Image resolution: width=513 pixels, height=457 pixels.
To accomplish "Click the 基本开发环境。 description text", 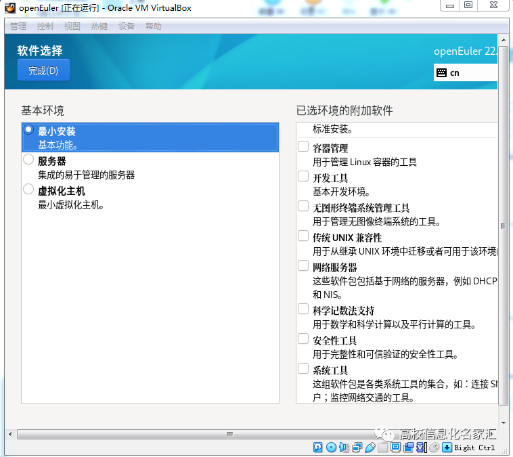I will 341,192.
